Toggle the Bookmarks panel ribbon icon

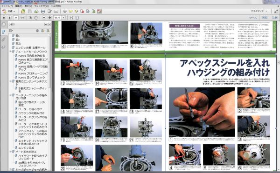[x=3, y=32]
